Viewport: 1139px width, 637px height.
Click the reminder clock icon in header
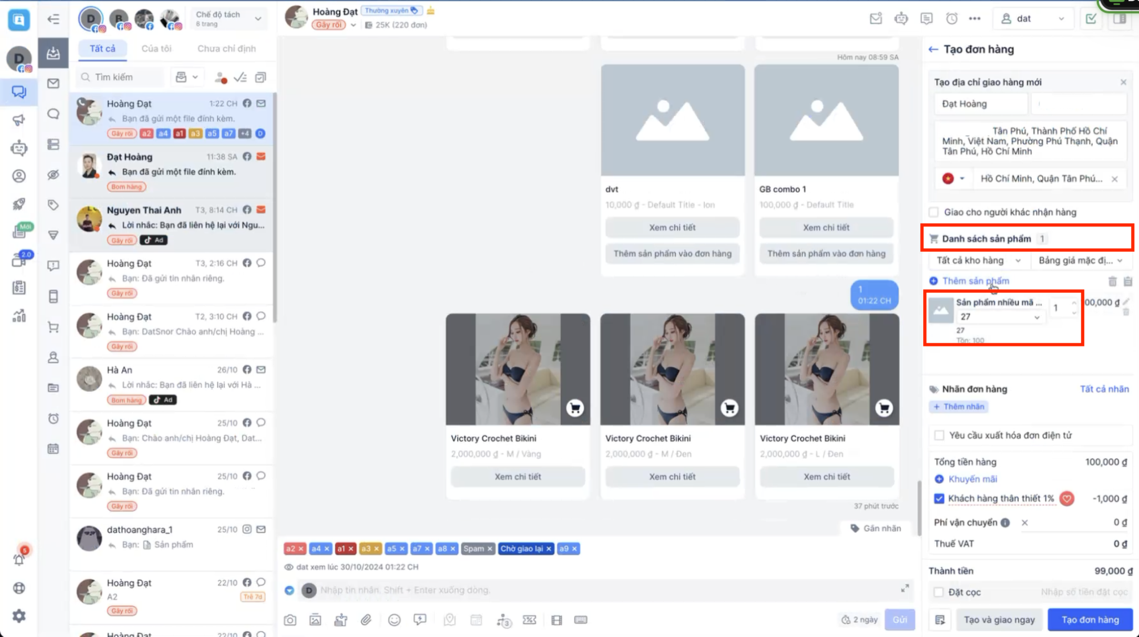(x=952, y=19)
